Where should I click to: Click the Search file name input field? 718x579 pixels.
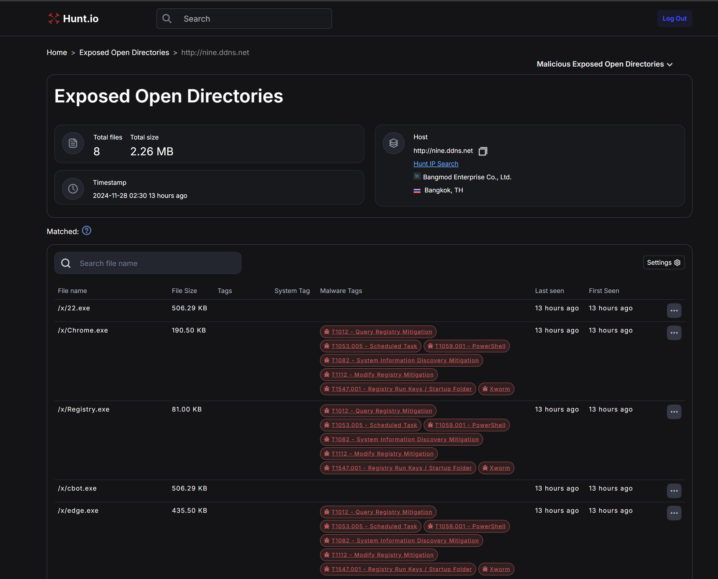click(x=148, y=263)
